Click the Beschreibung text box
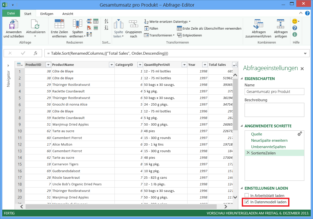313x219 pixels. 274,110
